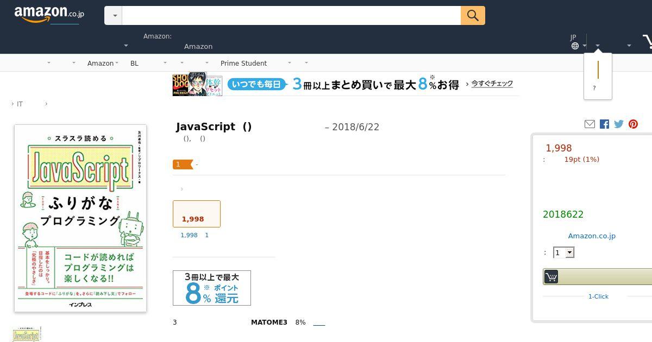This screenshot has width=652, height=342.
Task: Click the IT breadcrumb link
Action: 20,104
